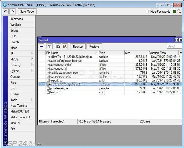Expand the Routing submenu arrow
This screenshot has width=184, height=148.
[32, 65]
